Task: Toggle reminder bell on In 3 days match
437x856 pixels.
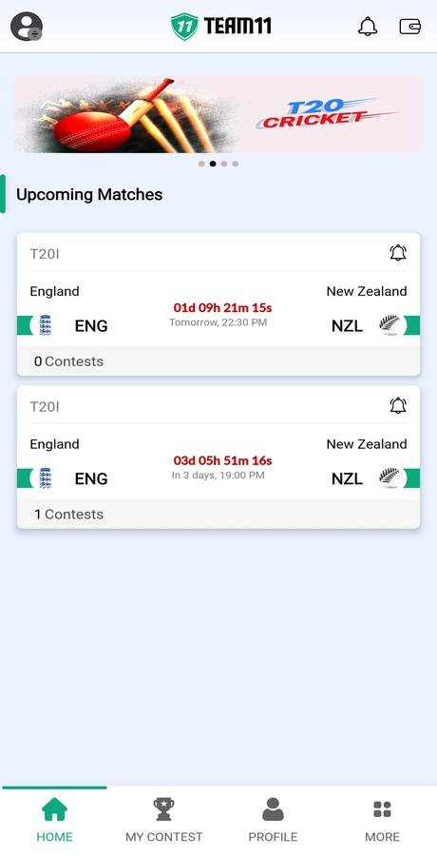Action: pos(398,405)
